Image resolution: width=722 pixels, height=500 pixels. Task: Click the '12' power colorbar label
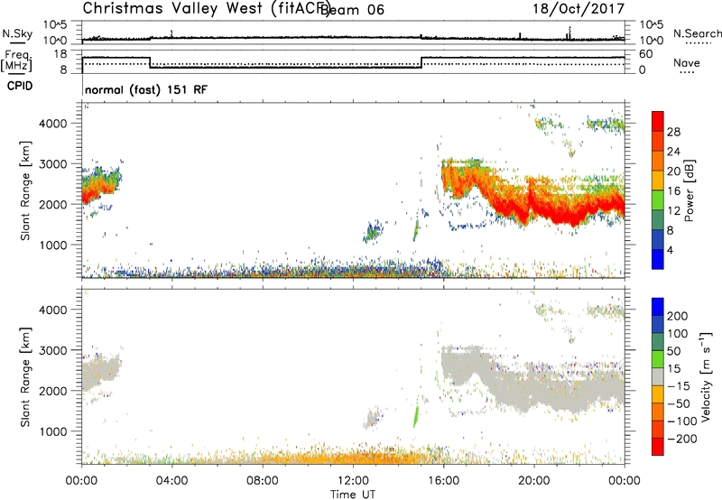673,211
